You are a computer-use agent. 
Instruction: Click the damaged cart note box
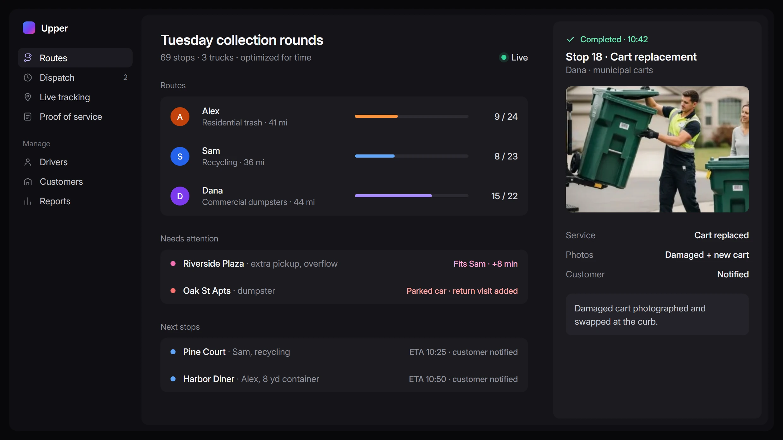[657, 315]
